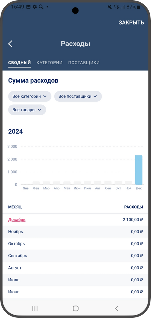Tap Android back navigation arrow
The height and width of the screenshot is (318, 151).
[116, 308]
